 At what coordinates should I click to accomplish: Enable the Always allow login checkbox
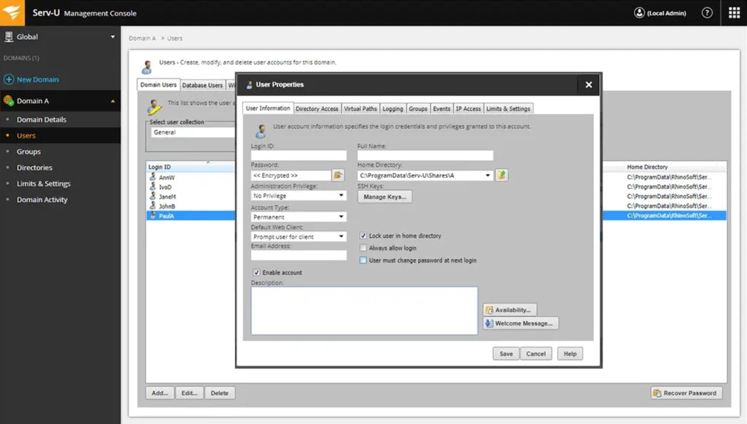tap(363, 248)
